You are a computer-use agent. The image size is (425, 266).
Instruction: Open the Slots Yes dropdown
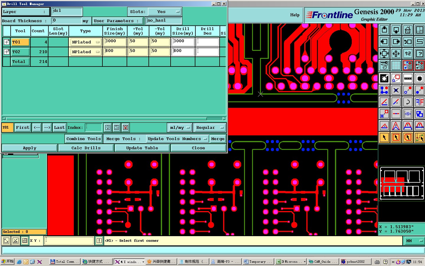164,12
